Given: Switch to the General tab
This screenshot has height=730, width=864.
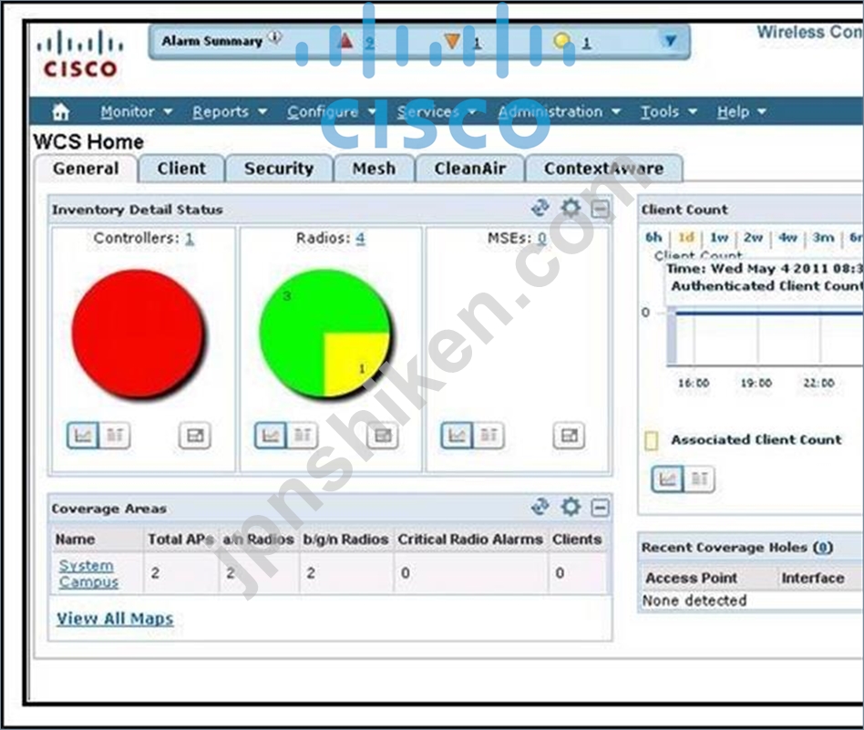Looking at the screenshot, I should pos(86,169).
